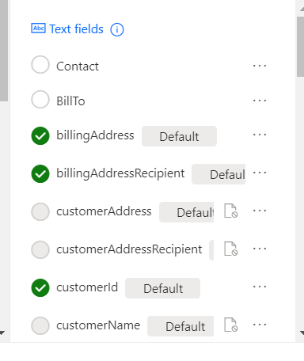Open more options for customerName
This screenshot has height=361, width=304.
pos(260,325)
